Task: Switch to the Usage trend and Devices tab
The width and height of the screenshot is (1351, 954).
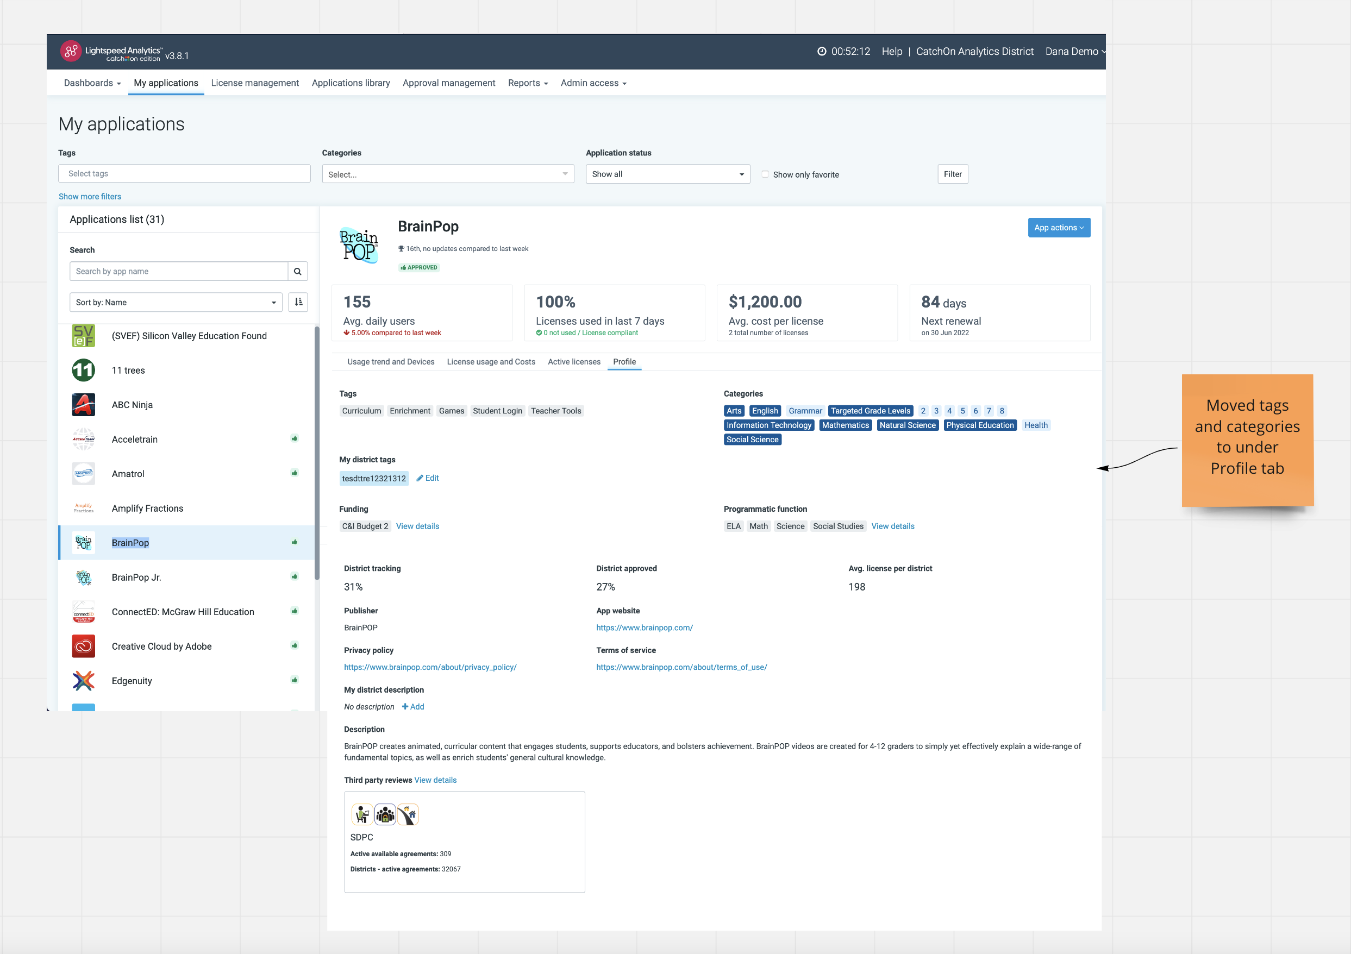Action: coord(391,362)
